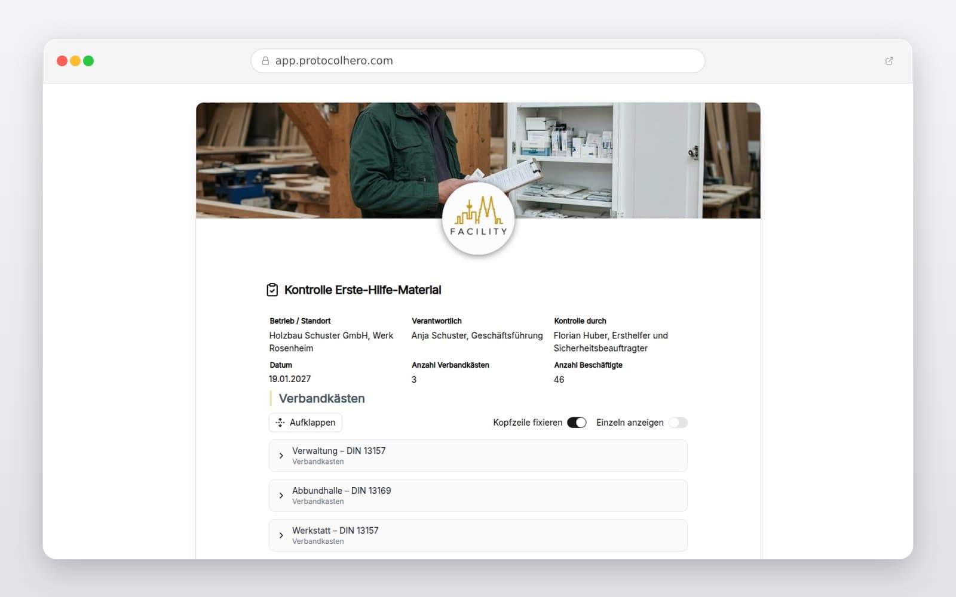Expand the Werkstatt – DIN 13157 chevron
956x597 pixels.
point(281,536)
